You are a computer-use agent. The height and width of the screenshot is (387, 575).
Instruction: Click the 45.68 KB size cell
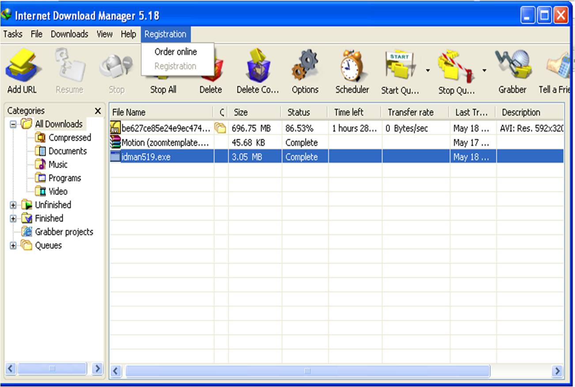pyautogui.click(x=255, y=143)
